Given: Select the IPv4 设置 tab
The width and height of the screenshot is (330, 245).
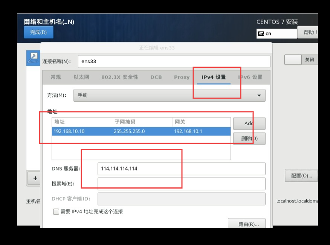Looking at the screenshot, I should point(214,77).
